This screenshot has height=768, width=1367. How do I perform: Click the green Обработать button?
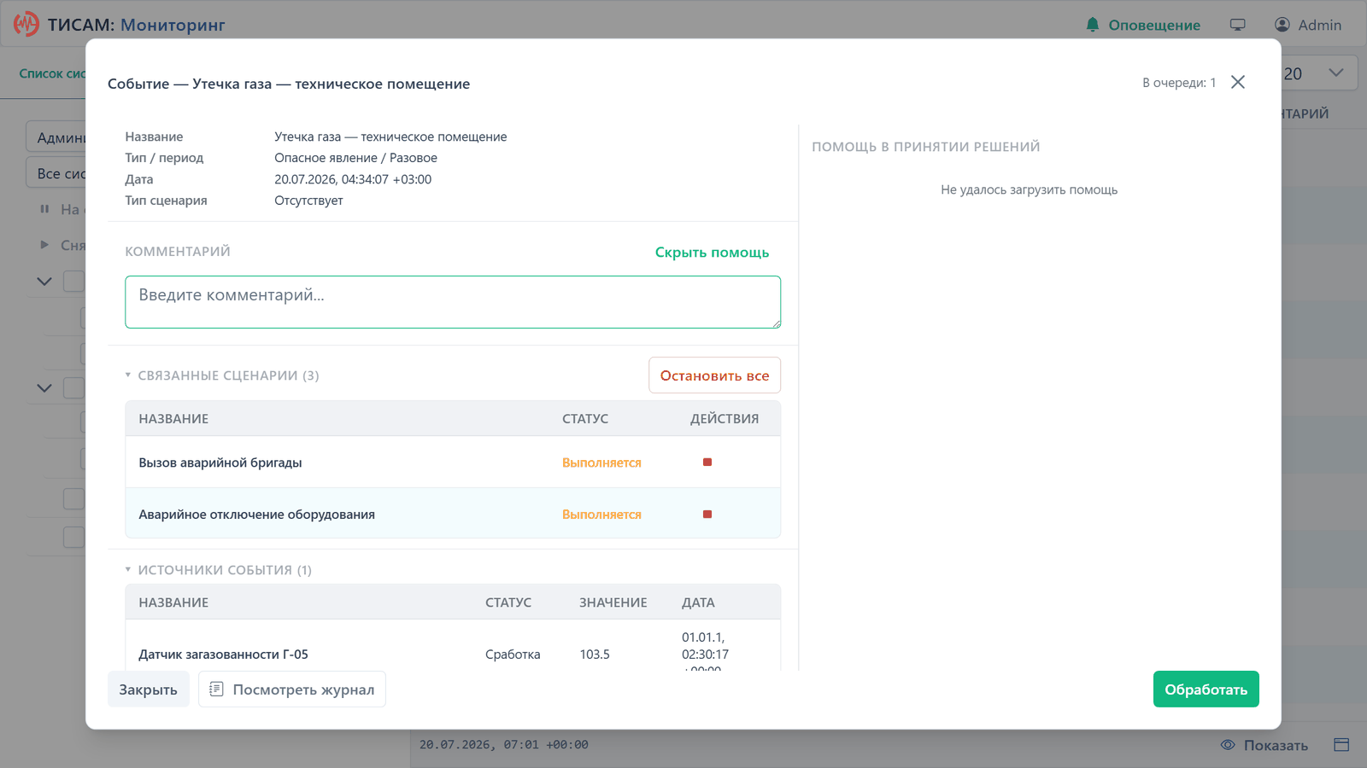click(1206, 689)
